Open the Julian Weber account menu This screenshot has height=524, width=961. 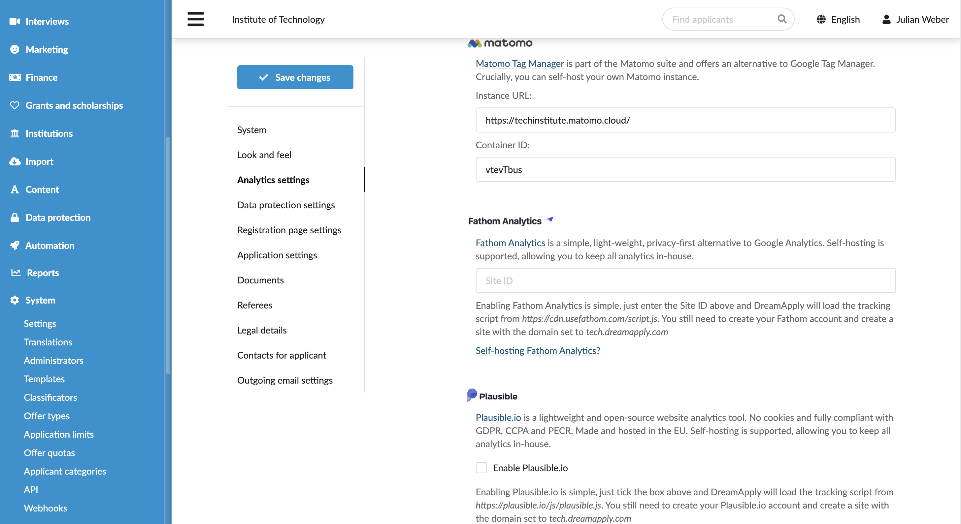click(915, 19)
